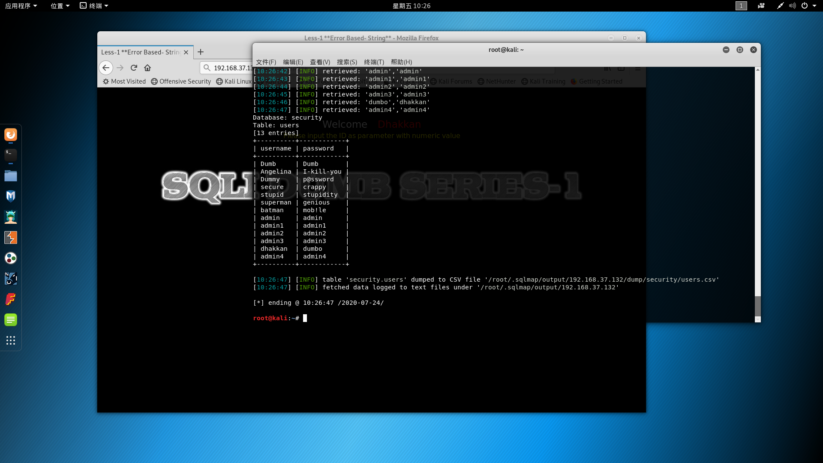Screen dimensions: 823x463
Task: Click the terminal scrollbar down arrow
Action: (x=757, y=319)
